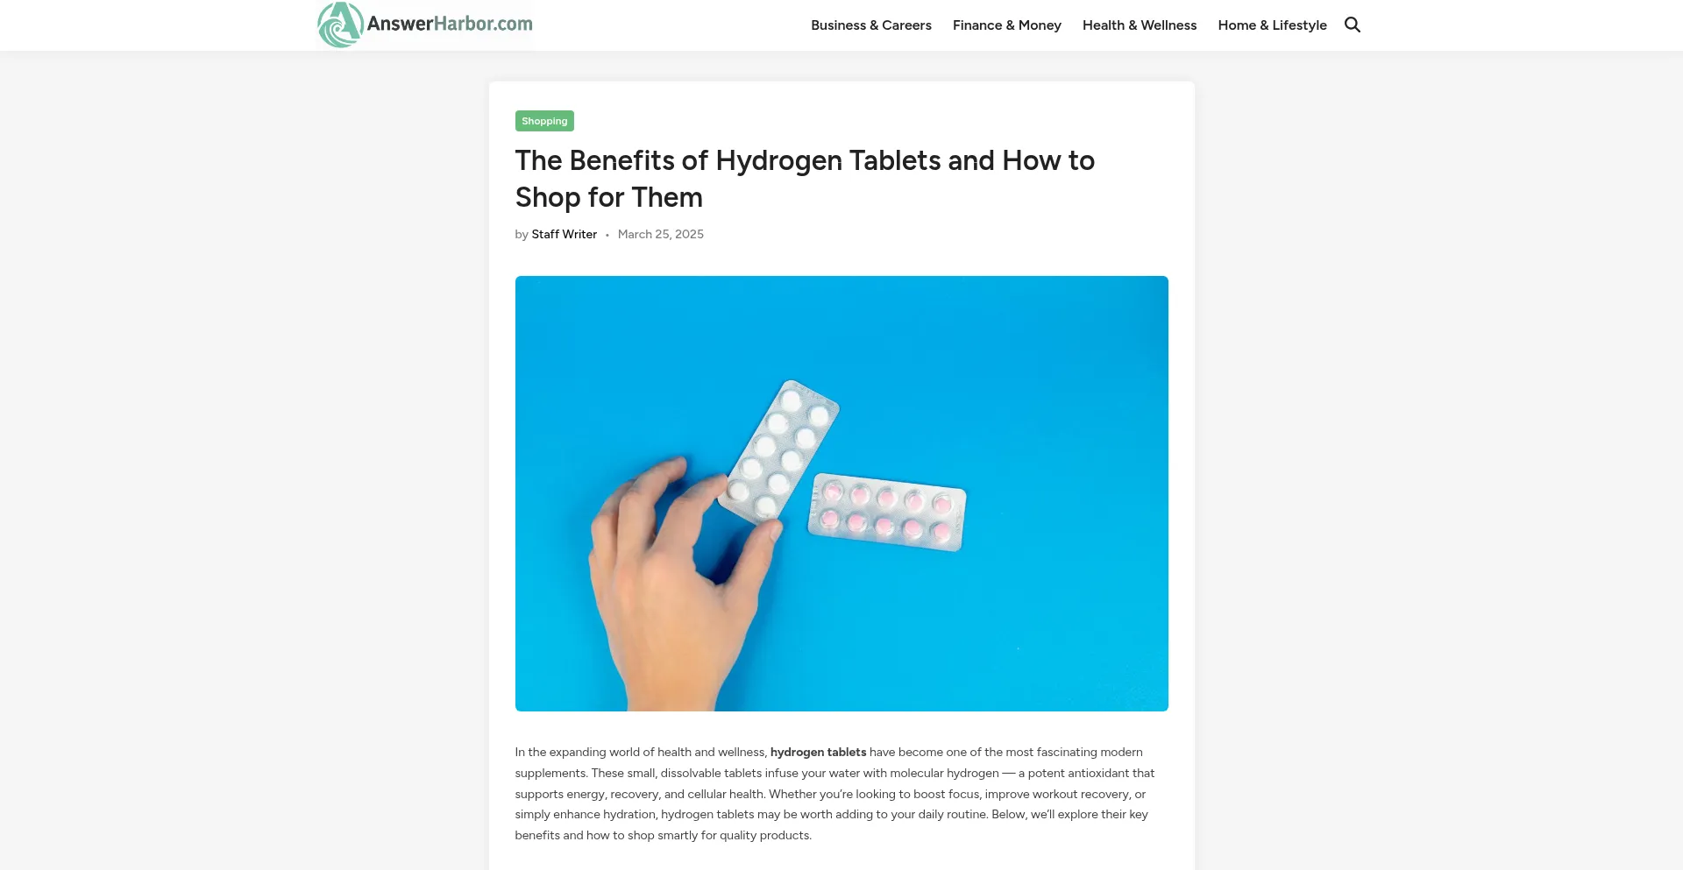The image size is (1683, 870).
Task: Open the search magnifier icon
Action: coord(1353,25)
